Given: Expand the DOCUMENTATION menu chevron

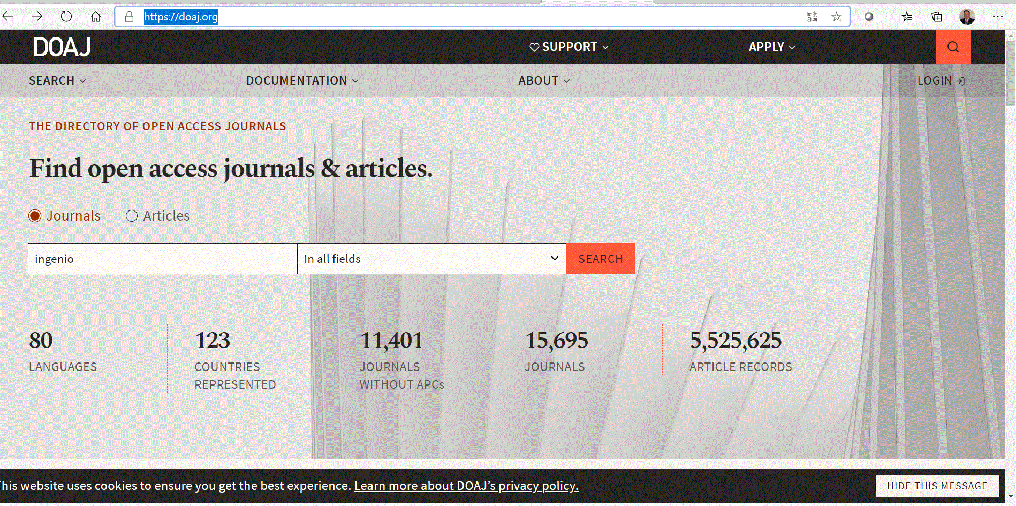Looking at the screenshot, I should pyautogui.click(x=355, y=81).
